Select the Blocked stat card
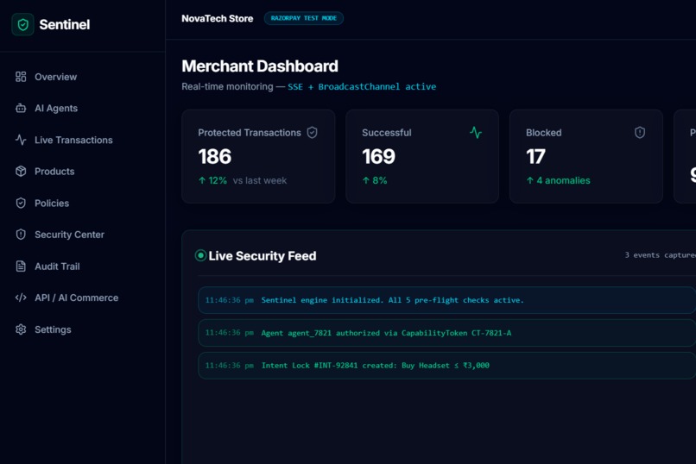Image resolution: width=696 pixels, height=464 pixels. tap(586, 156)
